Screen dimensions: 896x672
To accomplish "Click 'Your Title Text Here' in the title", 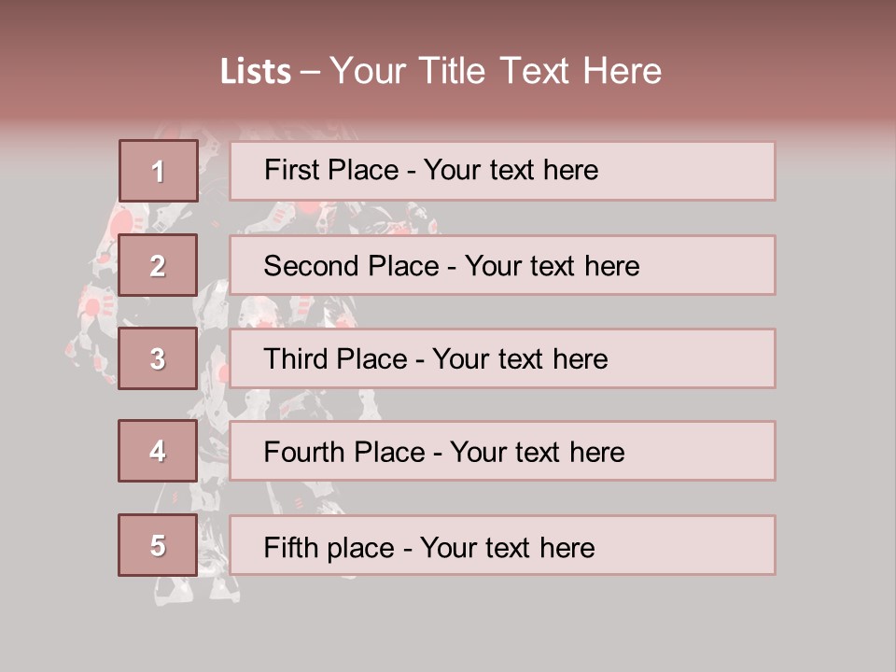I will click(x=496, y=71).
